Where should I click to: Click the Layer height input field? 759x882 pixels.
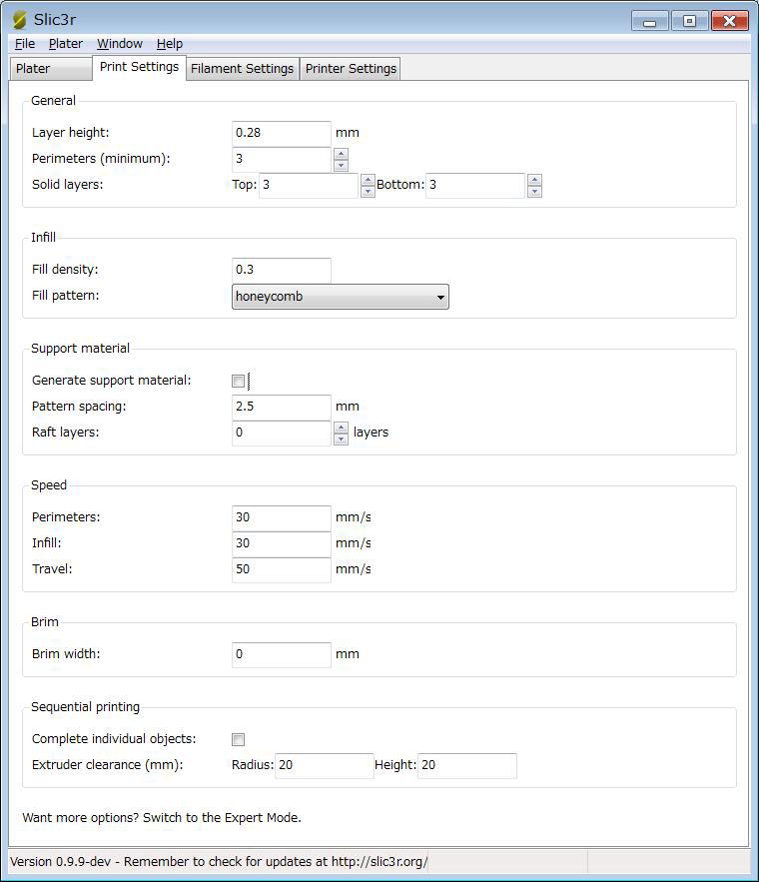[x=281, y=133]
